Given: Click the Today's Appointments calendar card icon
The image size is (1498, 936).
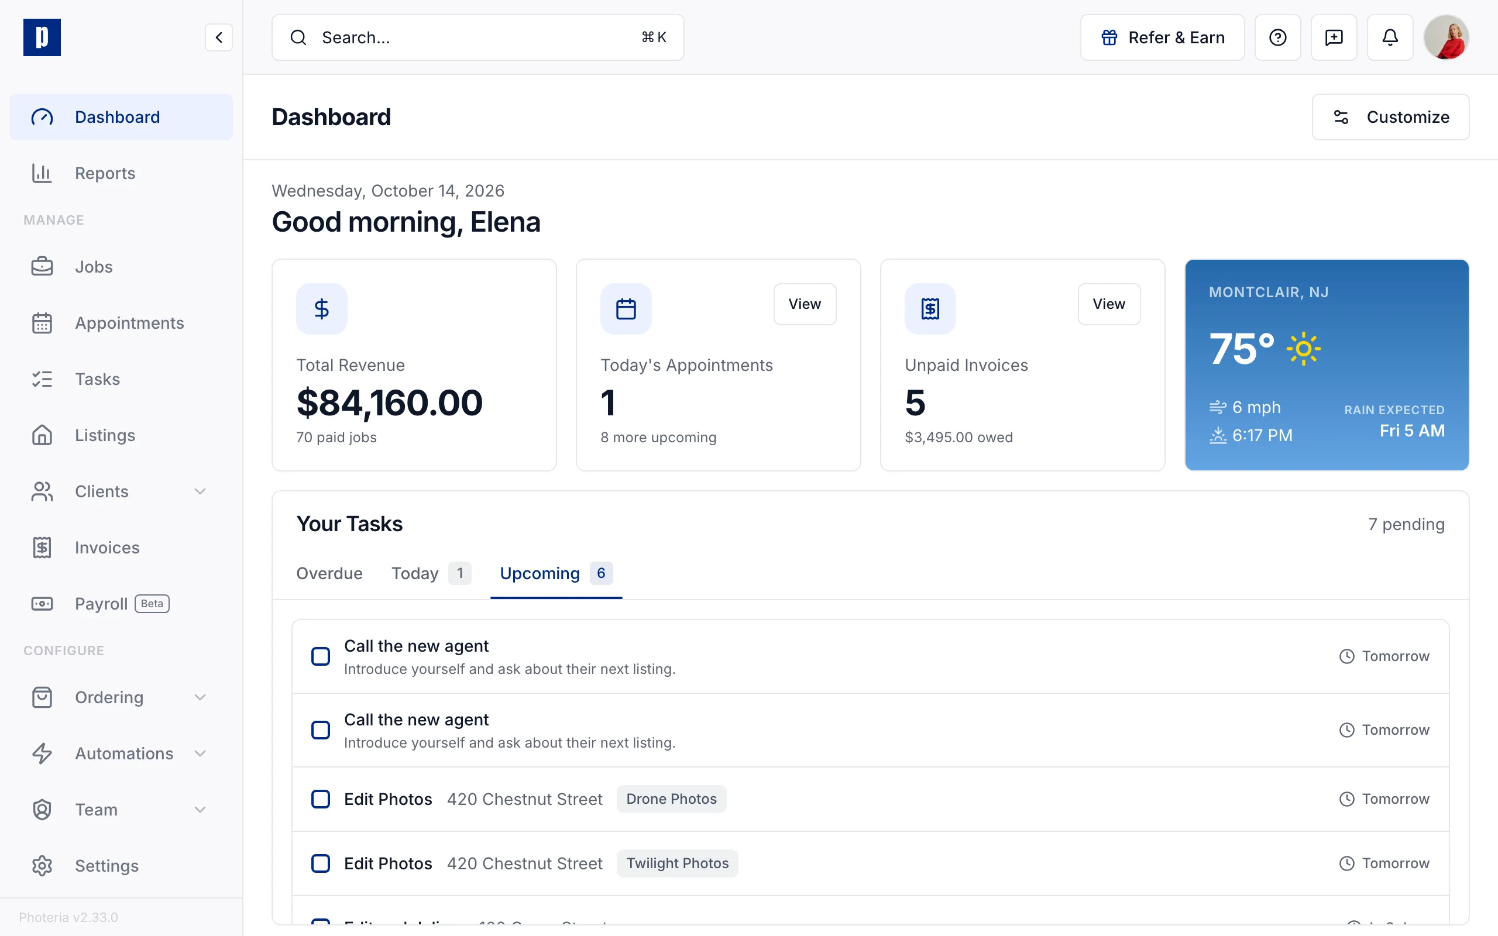Looking at the screenshot, I should point(626,309).
